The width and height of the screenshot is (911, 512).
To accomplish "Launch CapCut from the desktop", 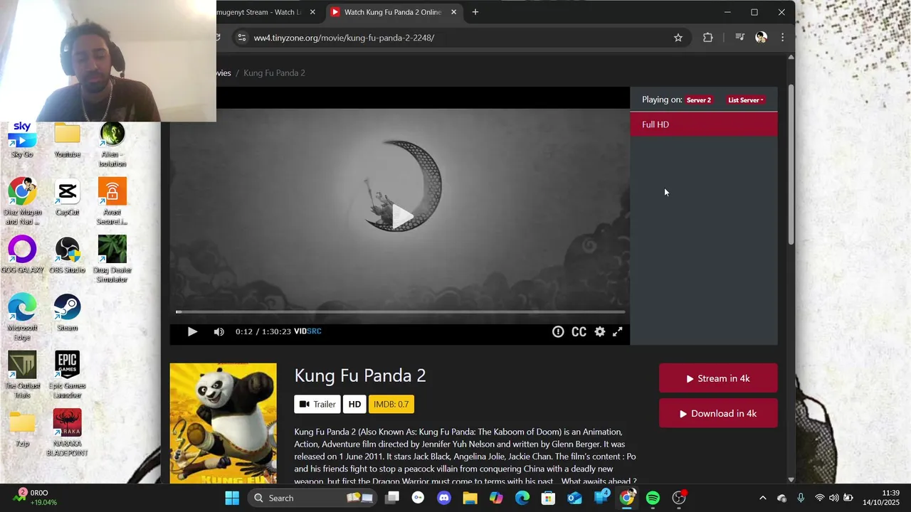I will coord(67,198).
